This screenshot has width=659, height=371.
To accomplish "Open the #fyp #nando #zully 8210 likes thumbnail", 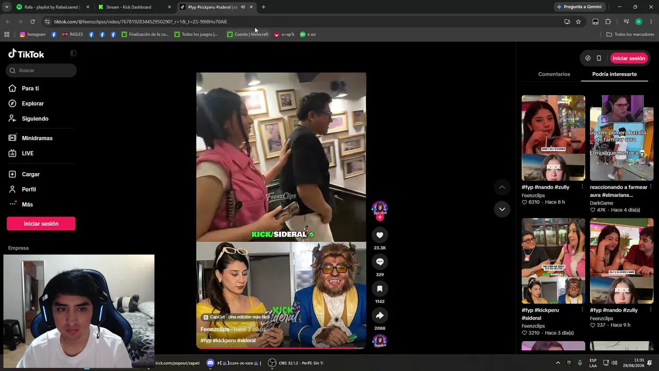I will pyautogui.click(x=553, y=138).
